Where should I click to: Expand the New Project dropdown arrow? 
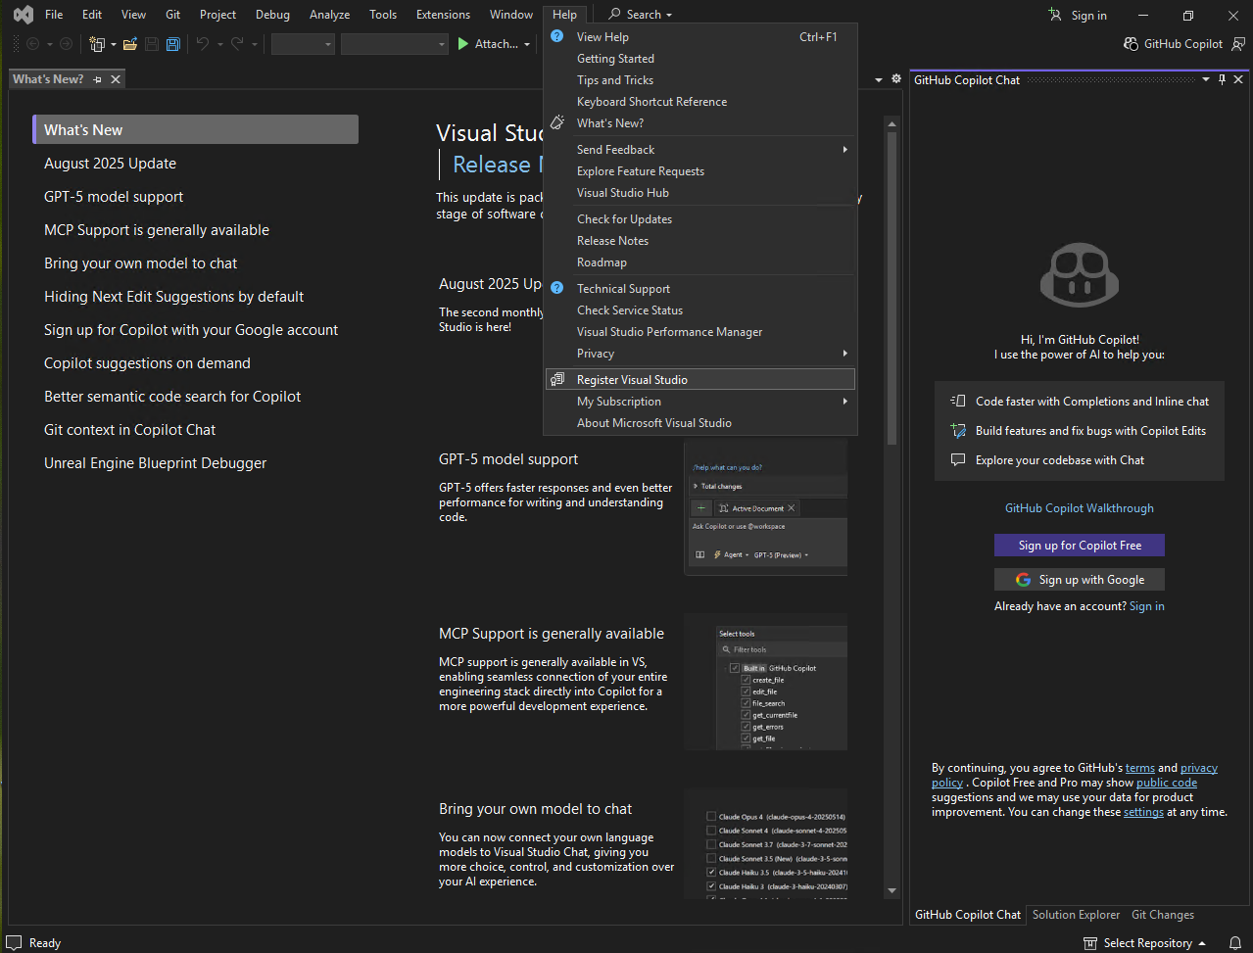point(114,44)
